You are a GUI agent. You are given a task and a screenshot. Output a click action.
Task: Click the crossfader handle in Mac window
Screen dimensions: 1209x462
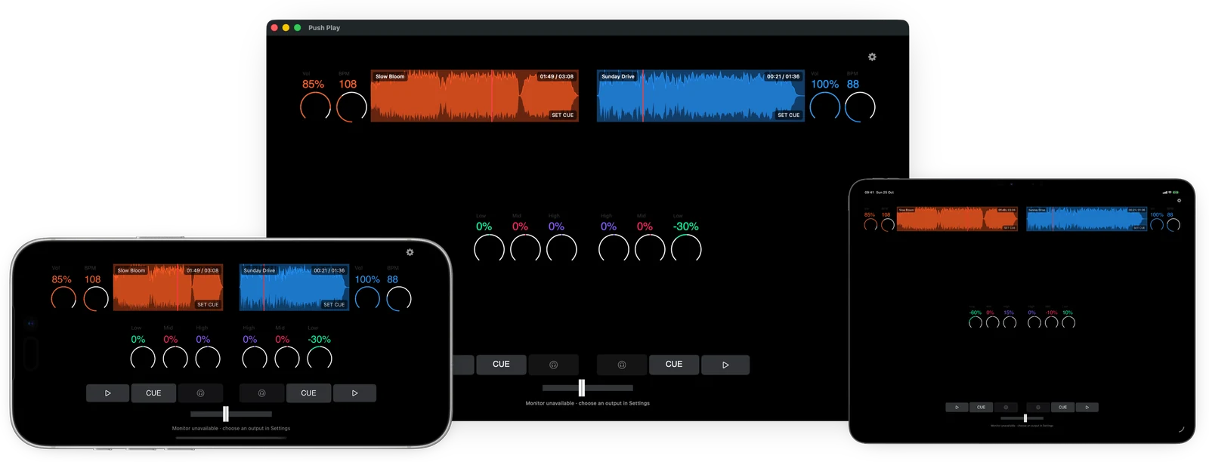click(x=582, y=388)
